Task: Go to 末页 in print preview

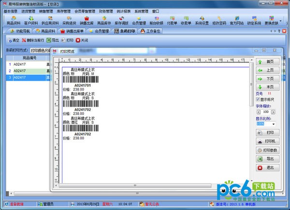Action: click(267, 87)
